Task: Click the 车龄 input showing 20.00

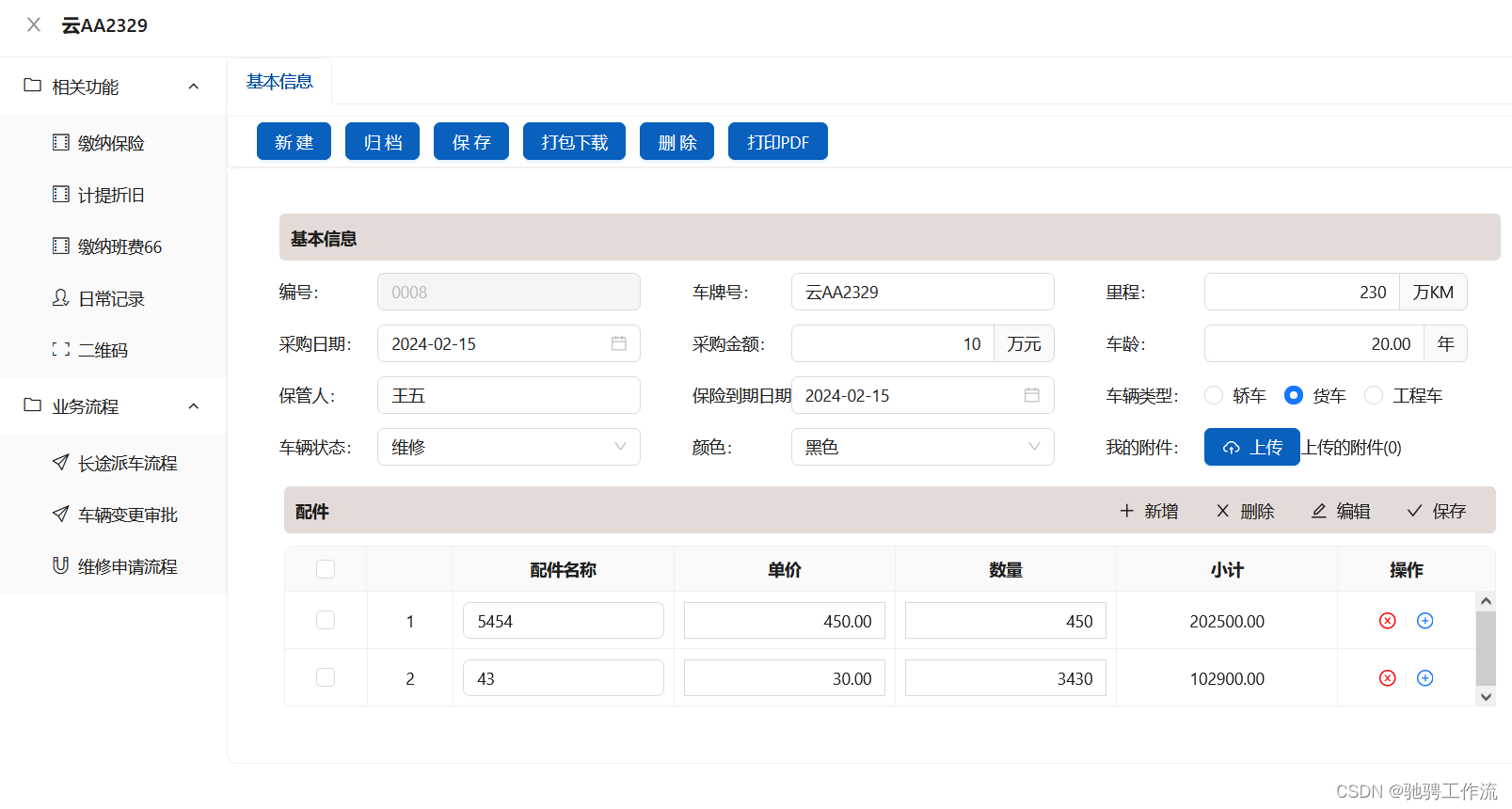Action: [x=1314, y=343]
